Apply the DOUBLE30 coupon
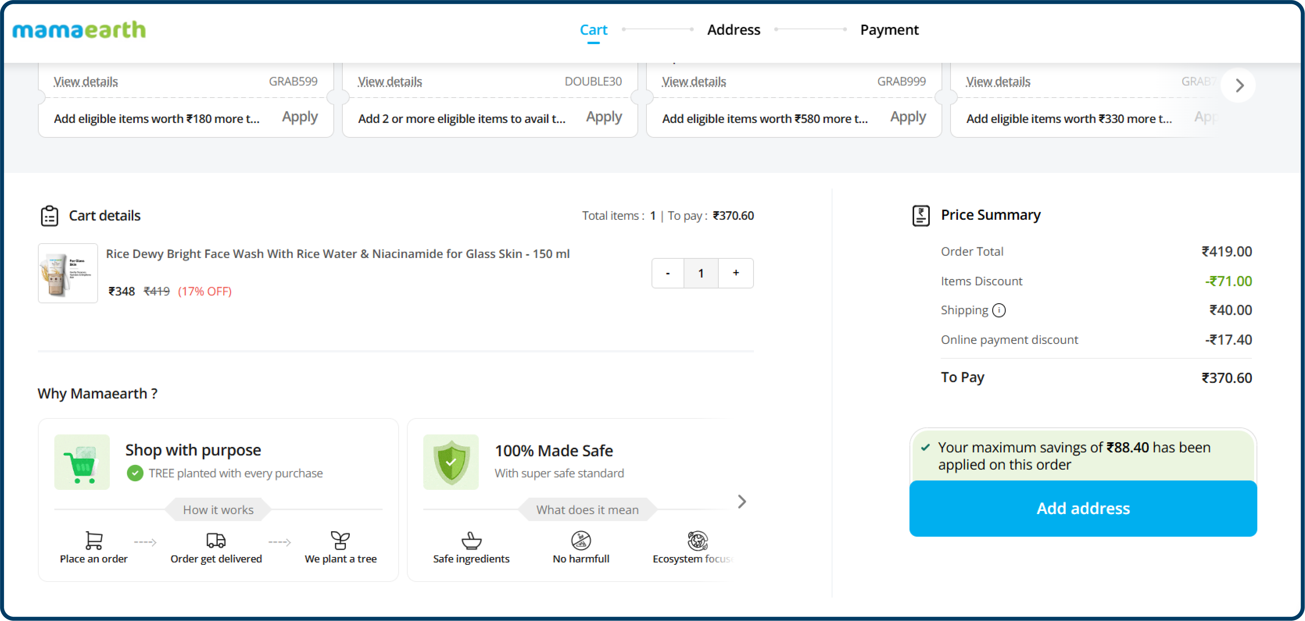 [603, 117]
